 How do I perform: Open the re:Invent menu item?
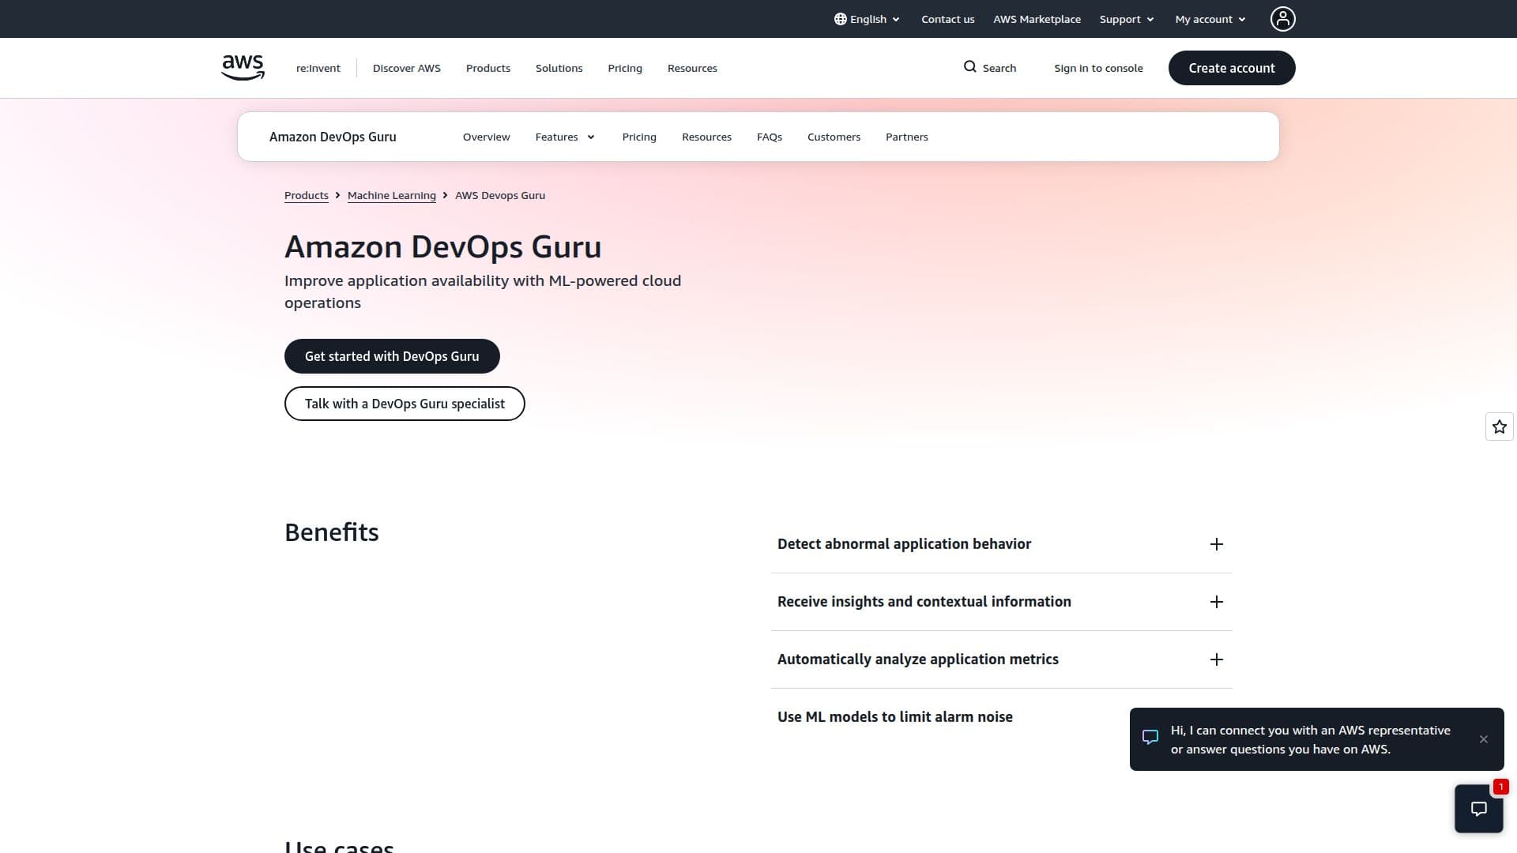(318, 68)
